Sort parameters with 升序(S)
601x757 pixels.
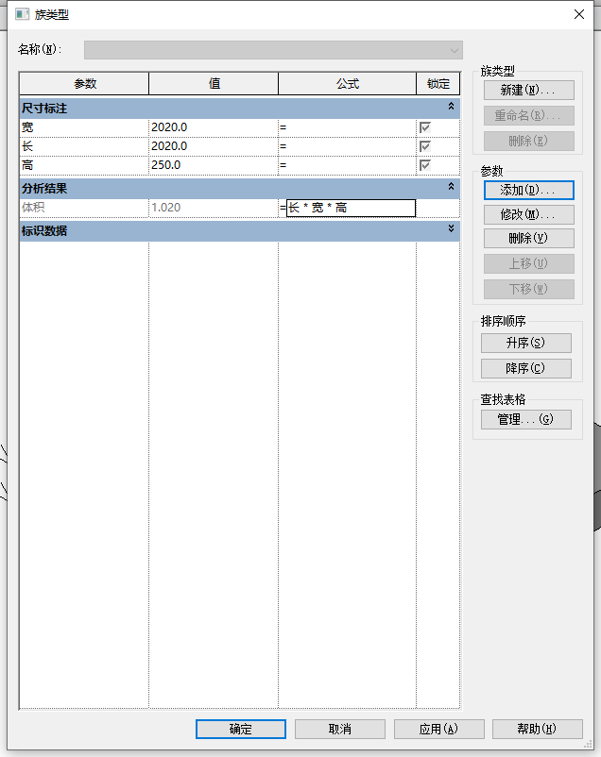point(526,344)
